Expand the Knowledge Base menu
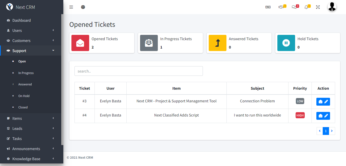Screen dimensions: 346x166 coord(30,159)
